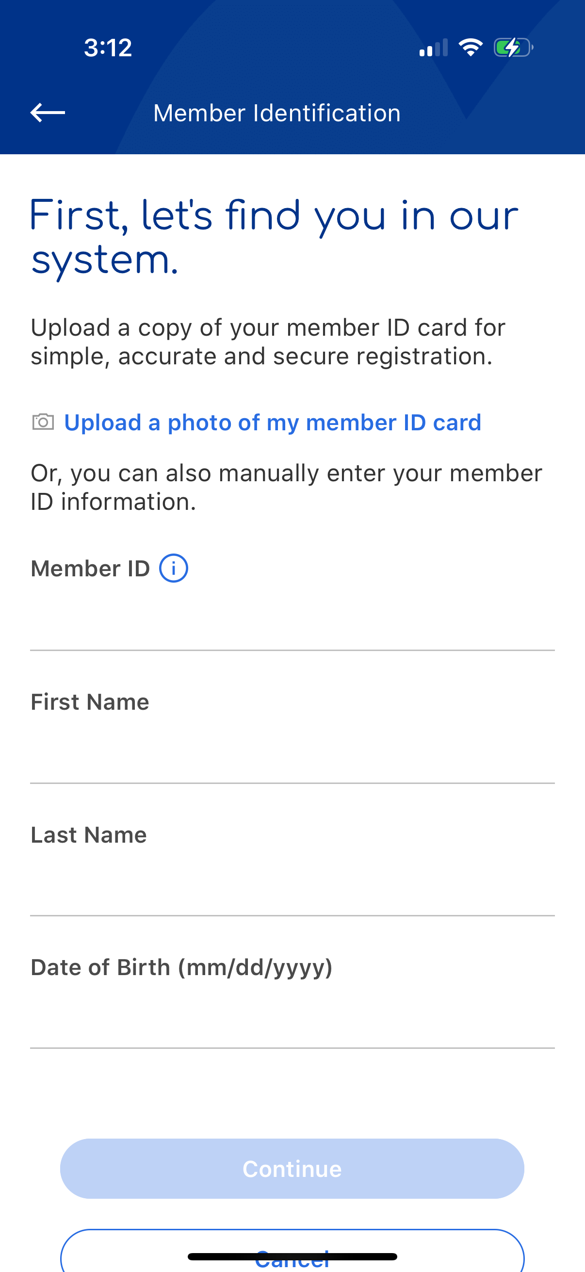Tap the back arrow in header
585x1272 pixels.
pos(48,113)
